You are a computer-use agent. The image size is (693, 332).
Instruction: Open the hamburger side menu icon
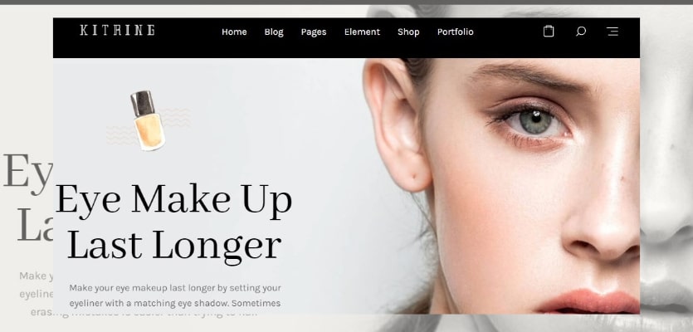coord(612,32)
